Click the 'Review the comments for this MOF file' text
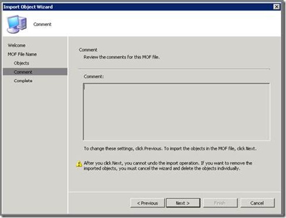The height and width of the screenshot is (218, 286). 121,57
